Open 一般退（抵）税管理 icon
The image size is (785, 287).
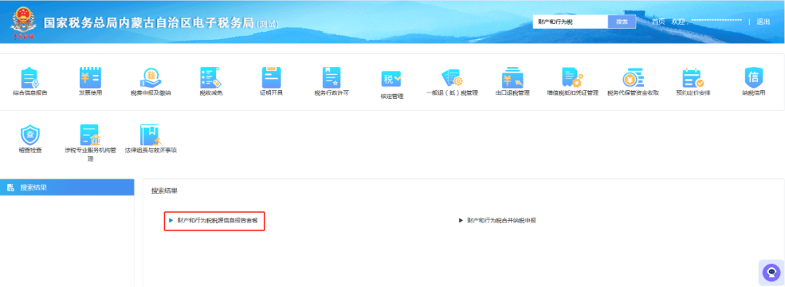[452, 78]
